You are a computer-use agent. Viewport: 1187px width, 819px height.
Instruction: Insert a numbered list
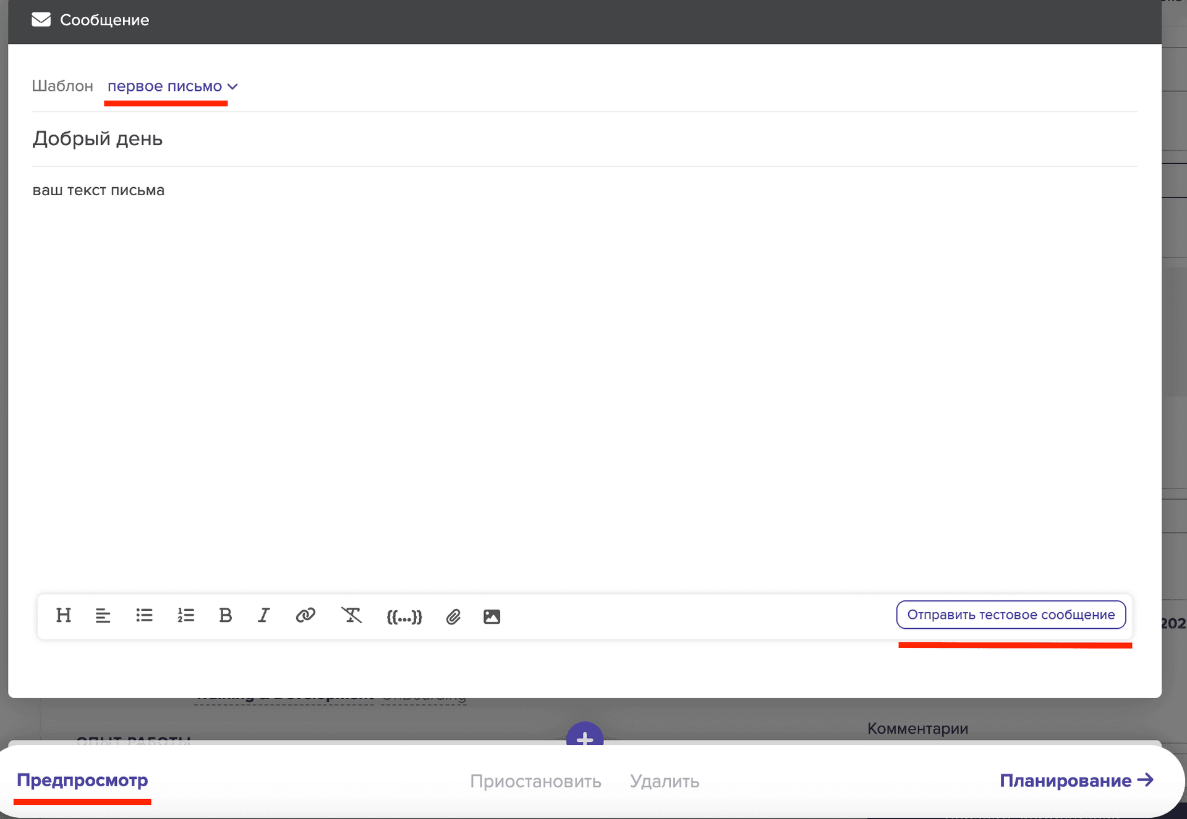[x=185, y=616]
